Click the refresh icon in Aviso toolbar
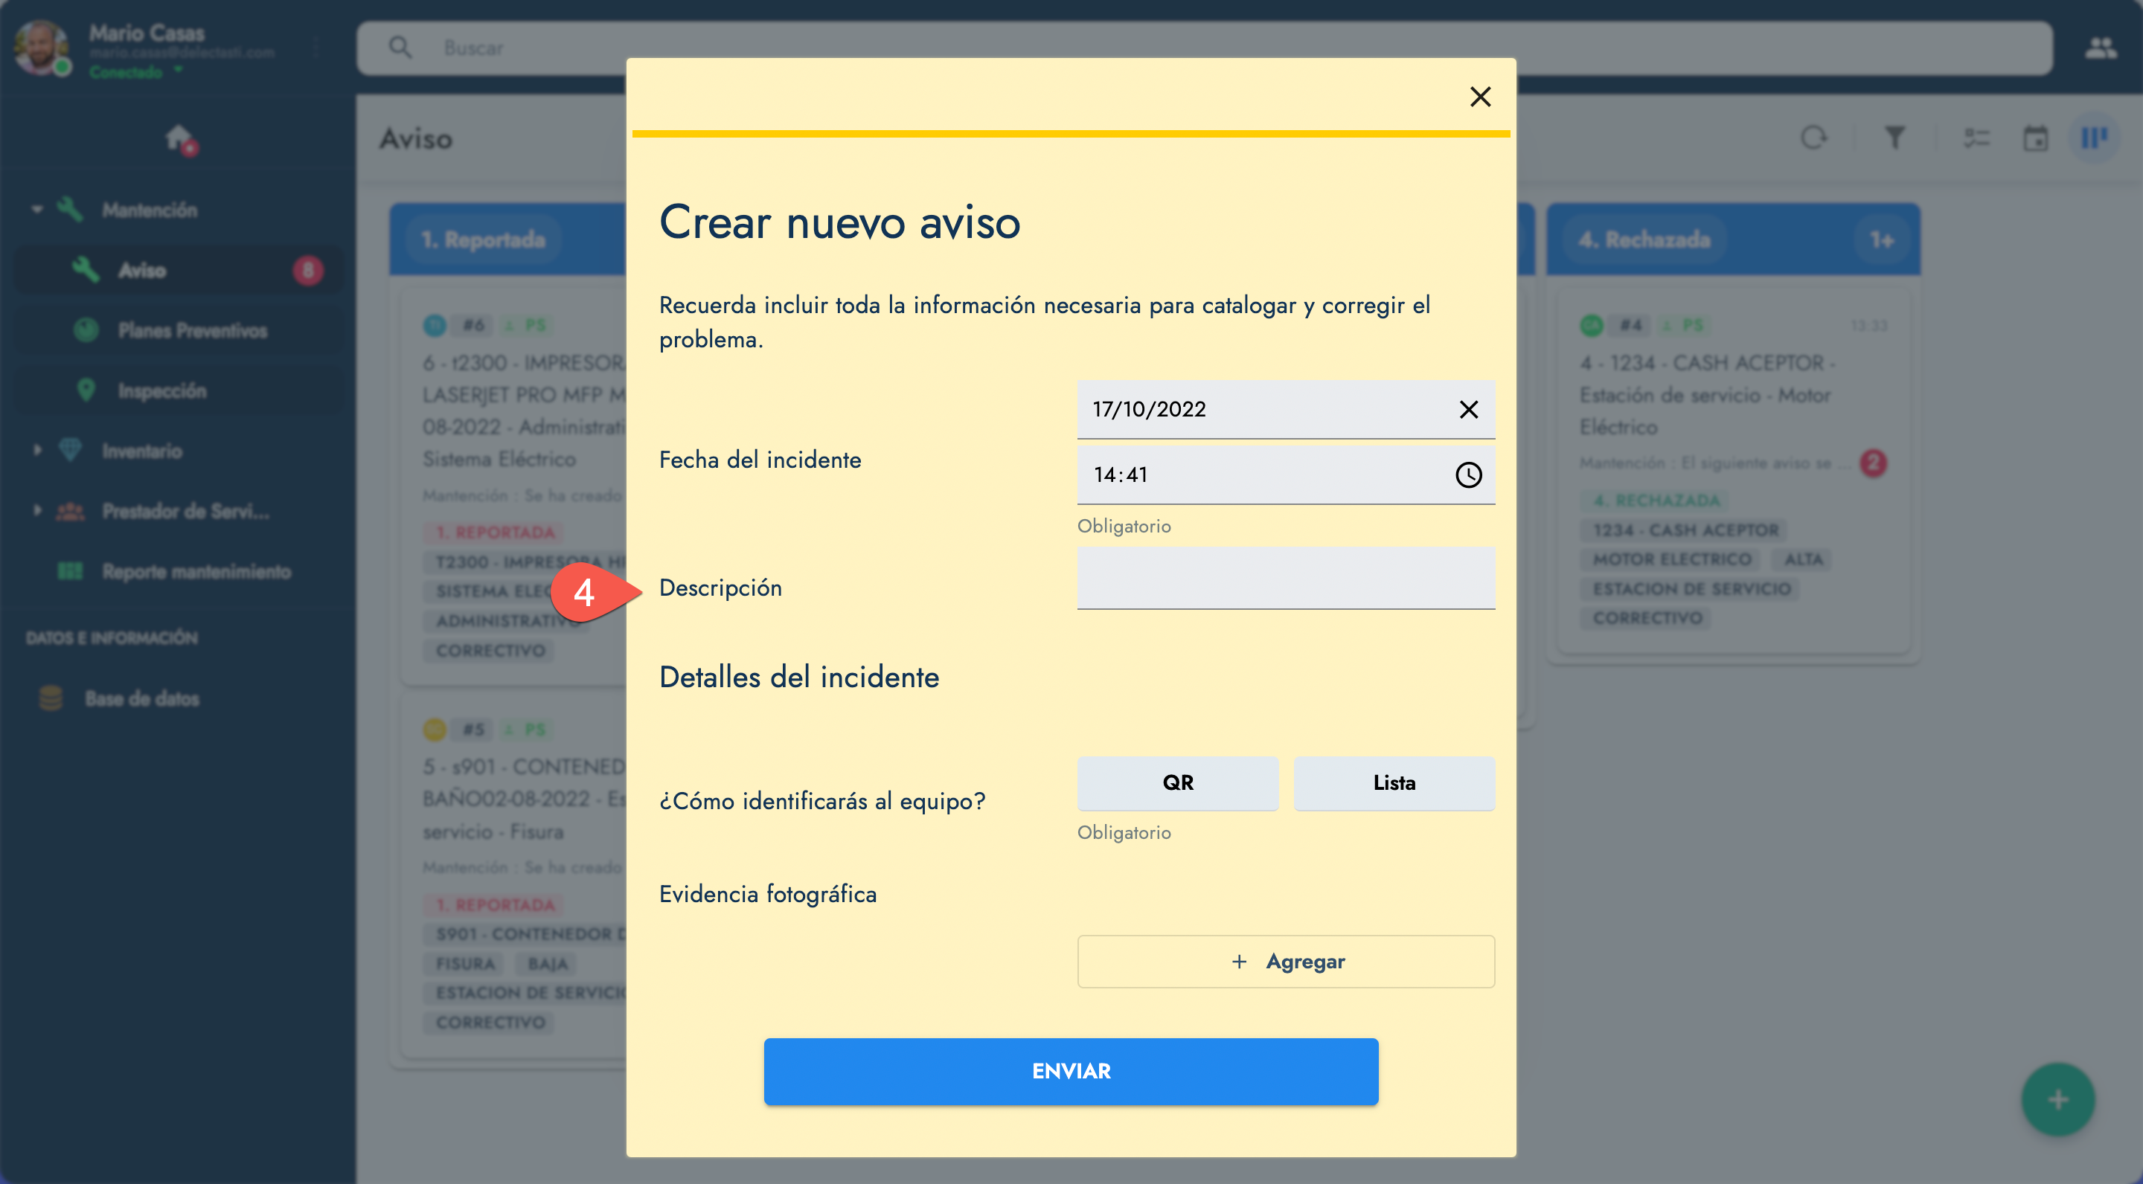Screen dimensions: 2143x1184 [x=1813, y=137]
